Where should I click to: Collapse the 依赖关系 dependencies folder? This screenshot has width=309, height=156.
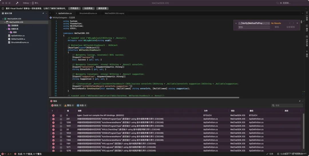[x=7, y=29]
